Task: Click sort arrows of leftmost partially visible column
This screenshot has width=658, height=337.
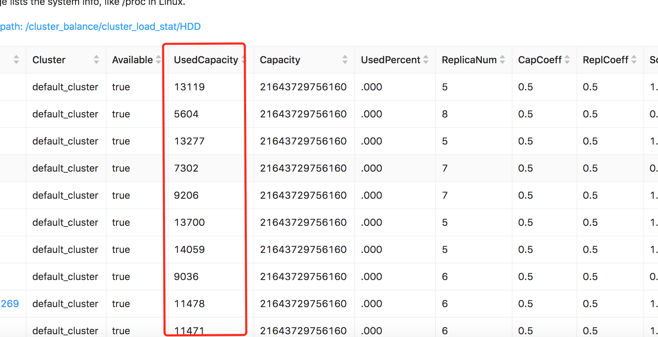Action: click(x=16, y=60)
